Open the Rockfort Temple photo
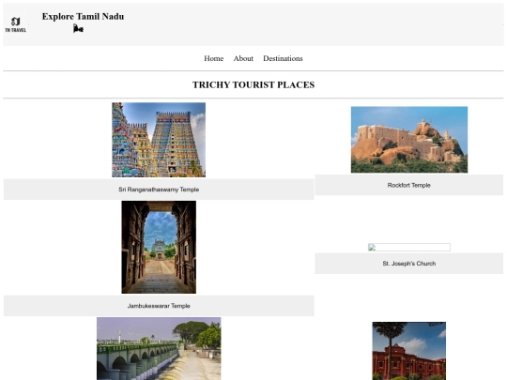The width and height of the screenshot is (507, 380). 409,140
